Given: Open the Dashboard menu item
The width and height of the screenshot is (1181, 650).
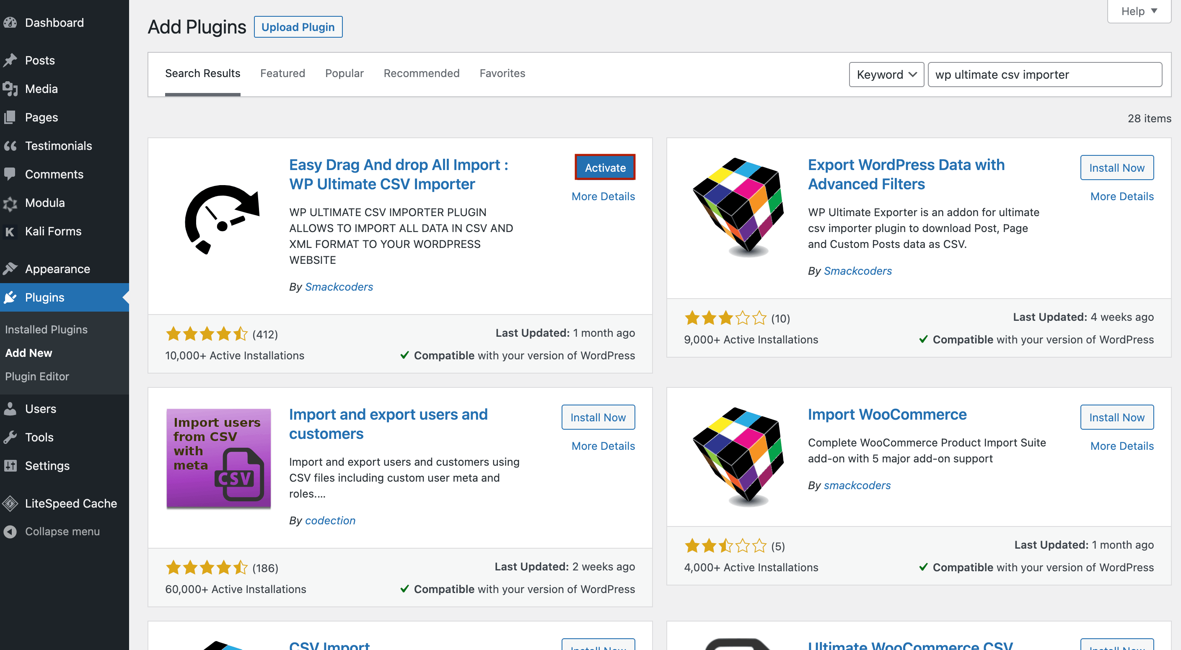Looking at the screenshot, I should (65, 23).
